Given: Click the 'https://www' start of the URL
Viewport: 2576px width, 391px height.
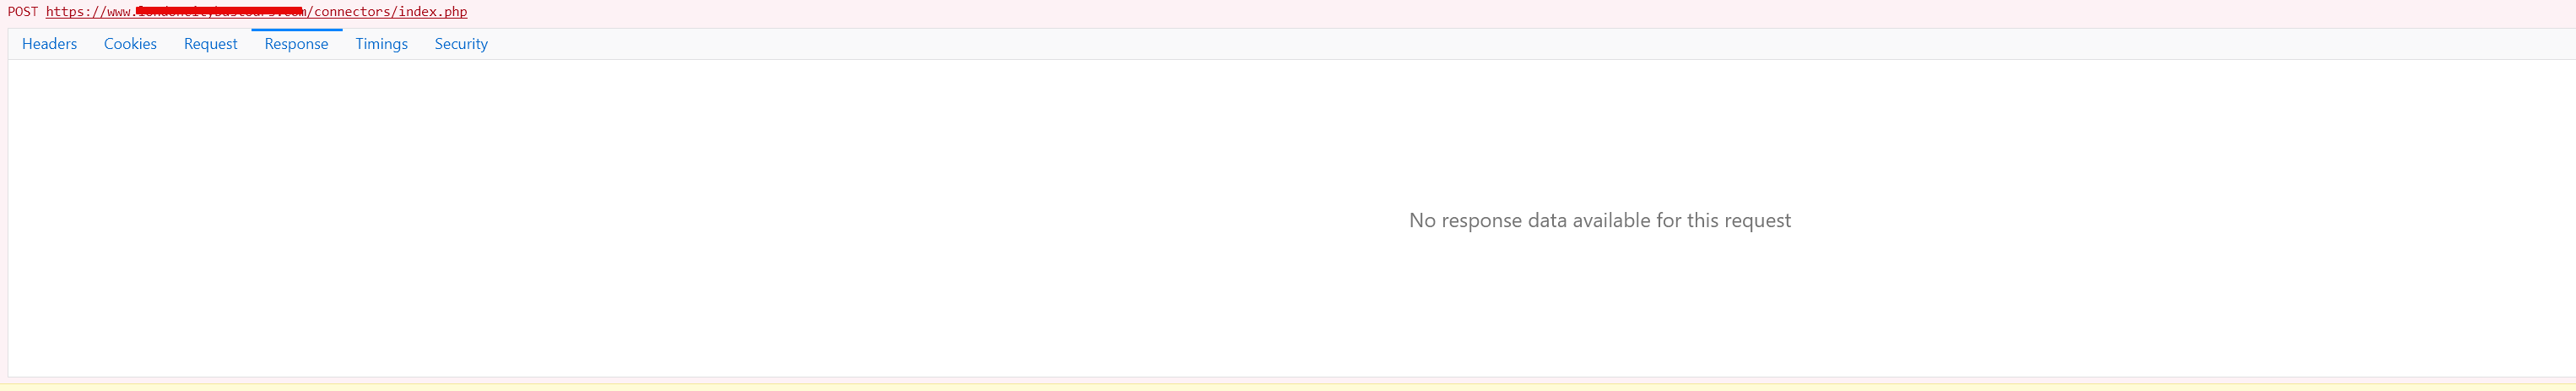Looking at the screenshot, I should tap(88, 12).
